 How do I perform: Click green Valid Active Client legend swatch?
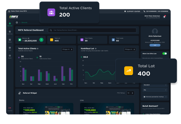pyautogui.click(x=37, y=58)
